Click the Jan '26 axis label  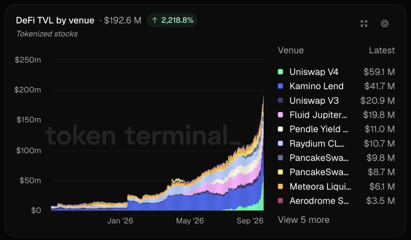[x=120, y=221]
